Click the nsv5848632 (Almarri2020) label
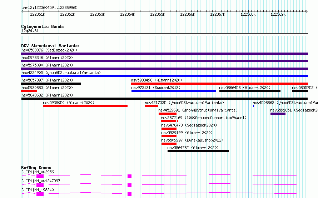 pos(47,95)
